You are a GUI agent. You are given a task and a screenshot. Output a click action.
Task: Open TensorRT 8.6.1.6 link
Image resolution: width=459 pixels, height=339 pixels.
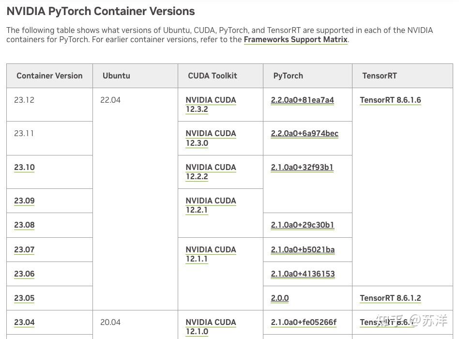coord(391,100)
